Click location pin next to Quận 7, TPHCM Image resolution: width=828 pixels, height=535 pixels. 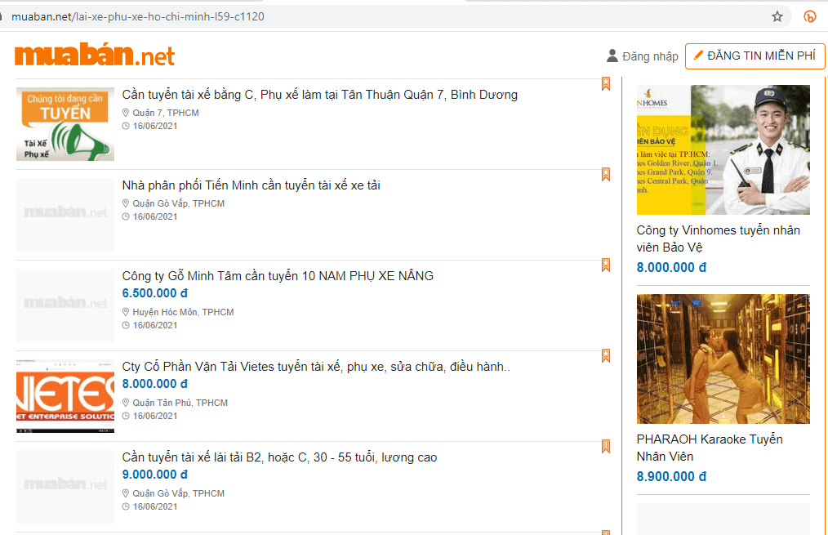coord(126,113)
